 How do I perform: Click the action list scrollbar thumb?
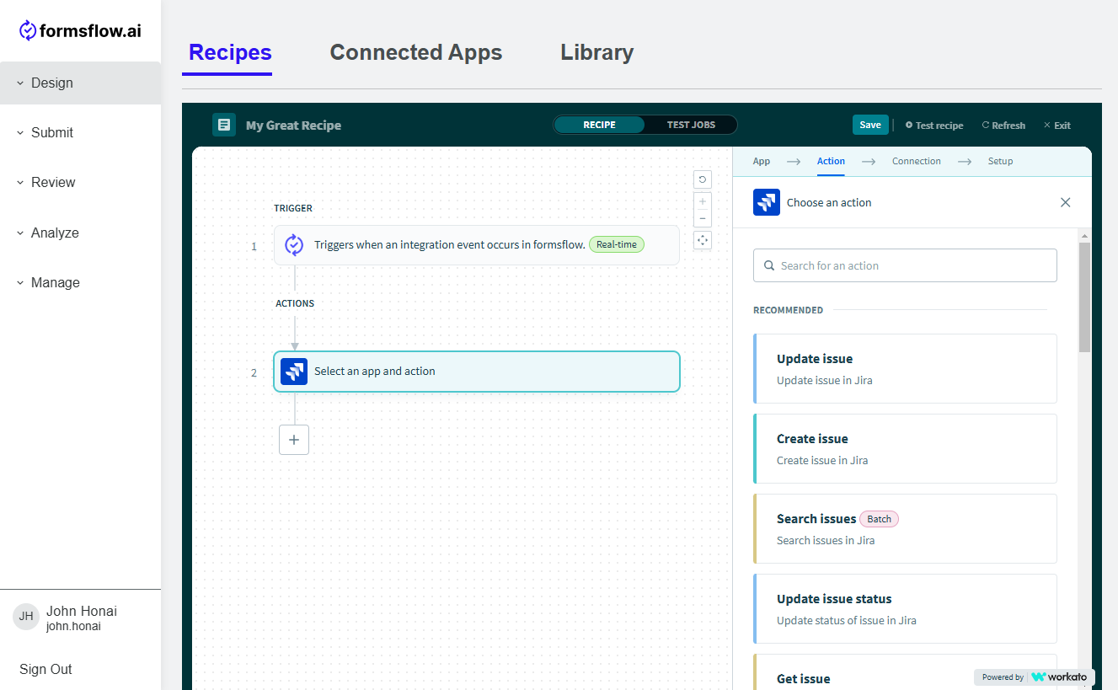[x=1085, y=297]
